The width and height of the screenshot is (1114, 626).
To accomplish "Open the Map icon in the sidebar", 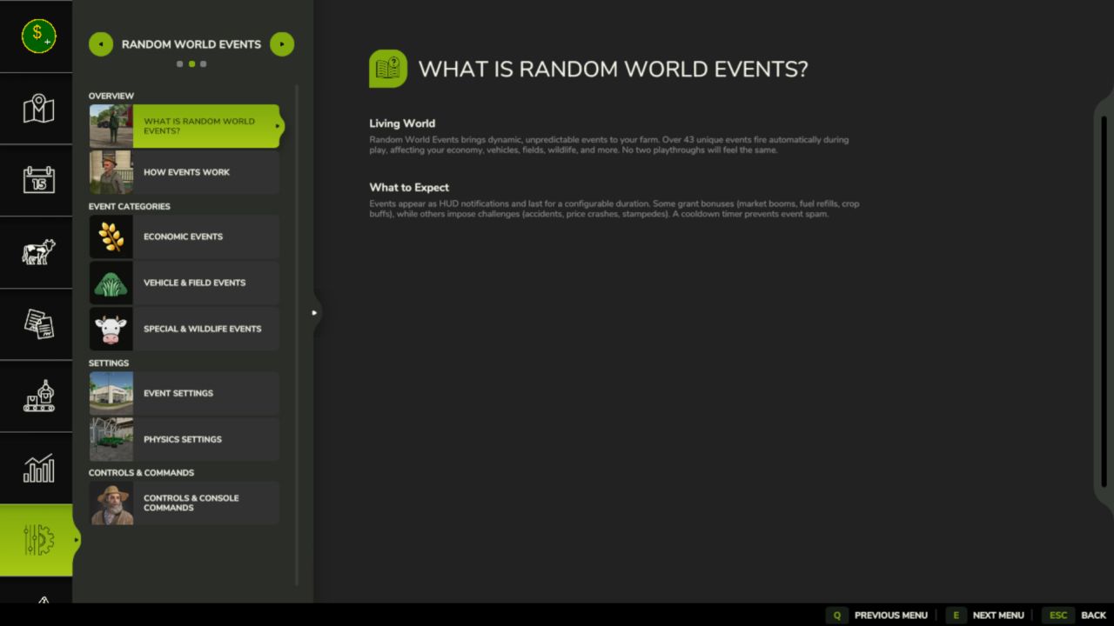I will 37,108.
